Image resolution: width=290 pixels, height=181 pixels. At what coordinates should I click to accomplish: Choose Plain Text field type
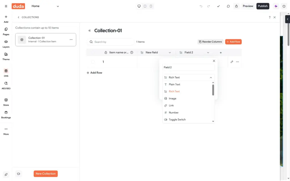coord(187,84)
